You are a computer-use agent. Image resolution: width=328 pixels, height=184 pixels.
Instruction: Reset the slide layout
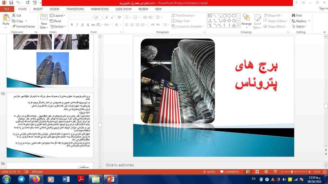55,21
